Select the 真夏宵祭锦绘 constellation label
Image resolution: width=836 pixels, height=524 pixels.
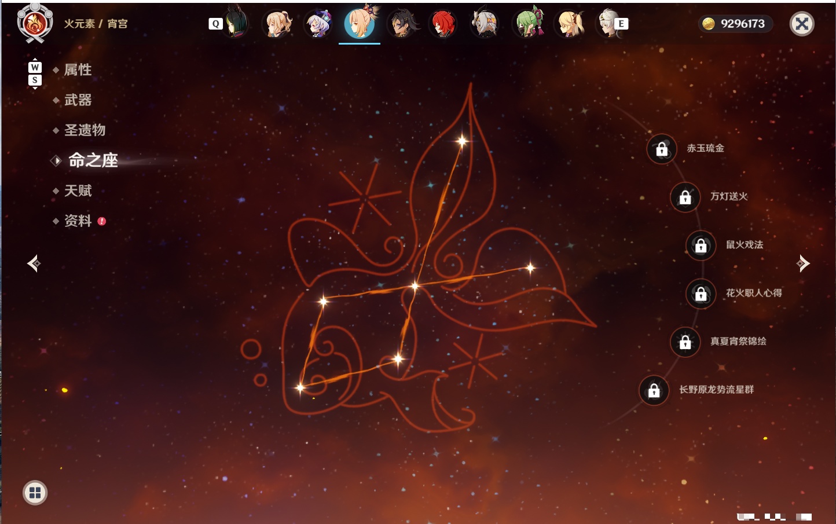pos(738,341)
